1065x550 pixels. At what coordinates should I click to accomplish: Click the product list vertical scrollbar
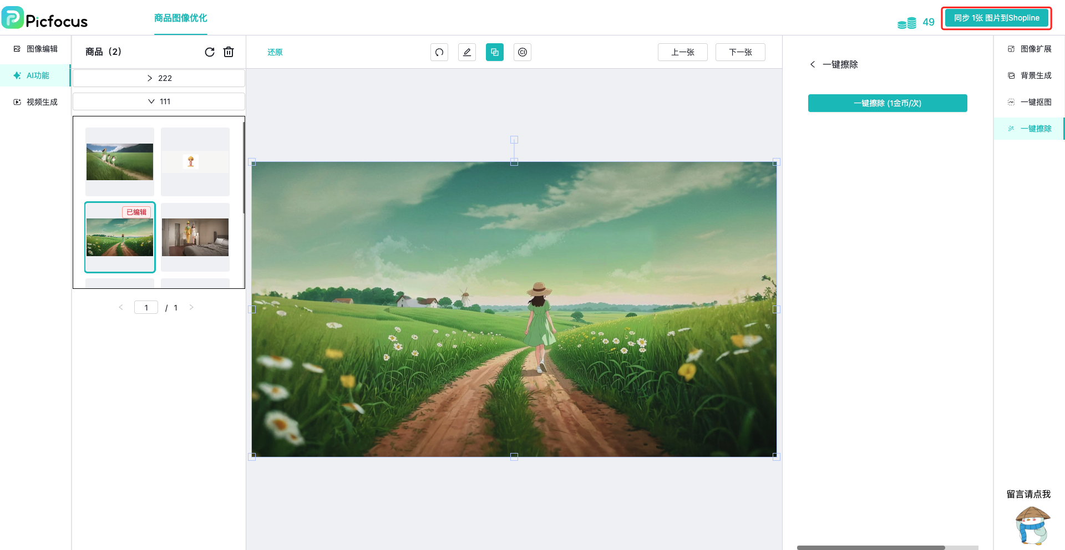click(244, 167)
